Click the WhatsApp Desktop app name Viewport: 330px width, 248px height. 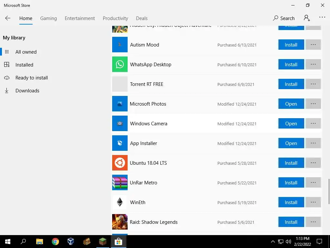pyautogui.click(x=151, y=65)
